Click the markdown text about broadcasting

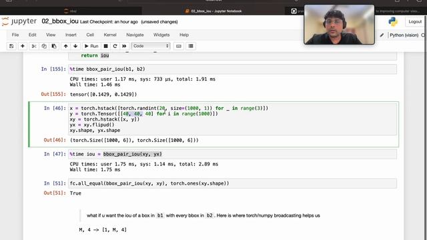[203, 215]
